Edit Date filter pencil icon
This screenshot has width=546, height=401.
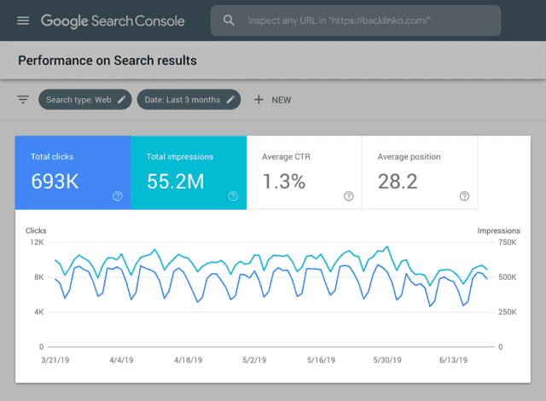point(229,100)
